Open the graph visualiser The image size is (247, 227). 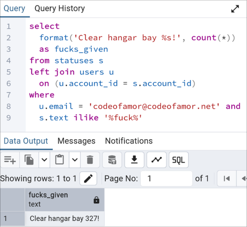tap(157, 160)
